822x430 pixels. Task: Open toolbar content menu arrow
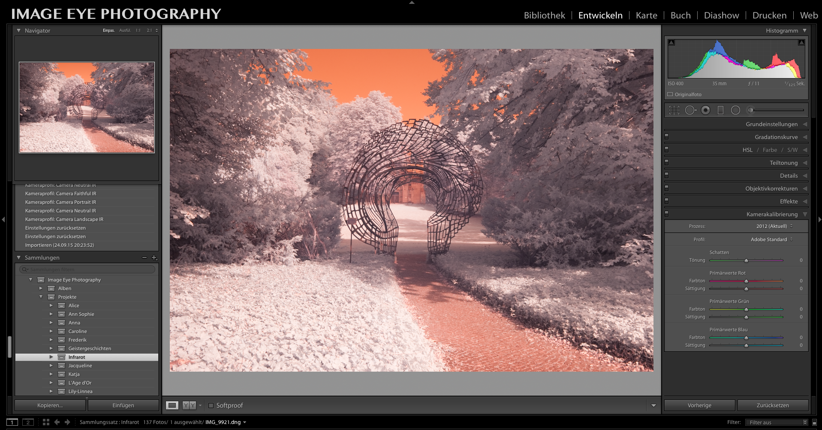click(653, 405)
